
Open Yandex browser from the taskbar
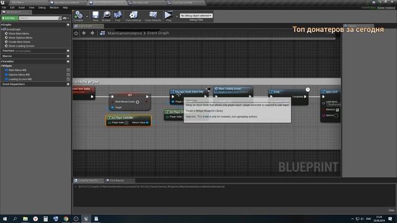click(x=35, y=219)
